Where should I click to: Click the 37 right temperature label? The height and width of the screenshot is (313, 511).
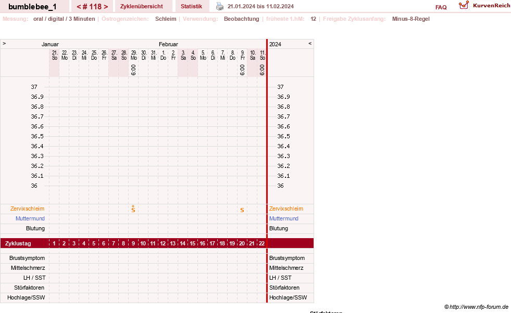280,87
